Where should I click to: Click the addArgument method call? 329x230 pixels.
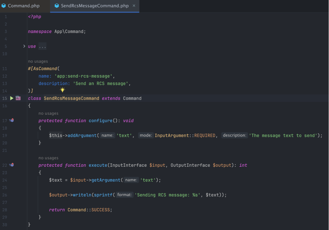82,136
